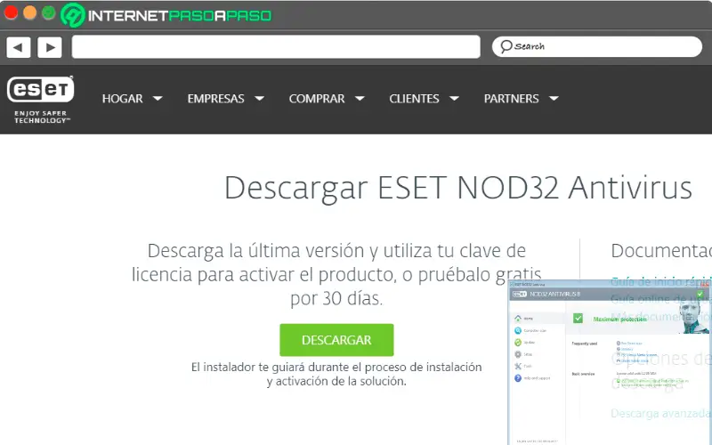
Task: Select Computer scan icon in the NOD32 window
Action: pos(518,330)
